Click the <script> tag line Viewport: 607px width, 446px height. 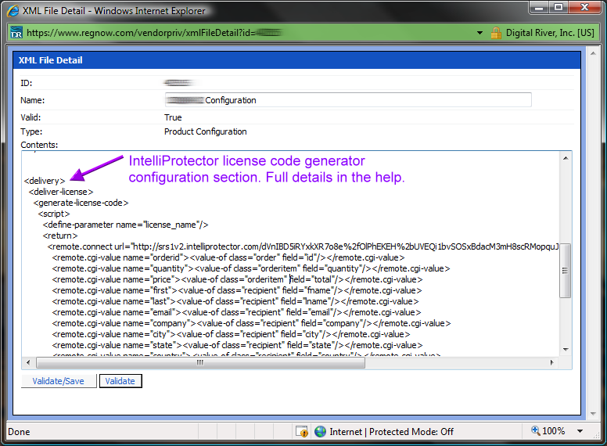coord(54,214)
